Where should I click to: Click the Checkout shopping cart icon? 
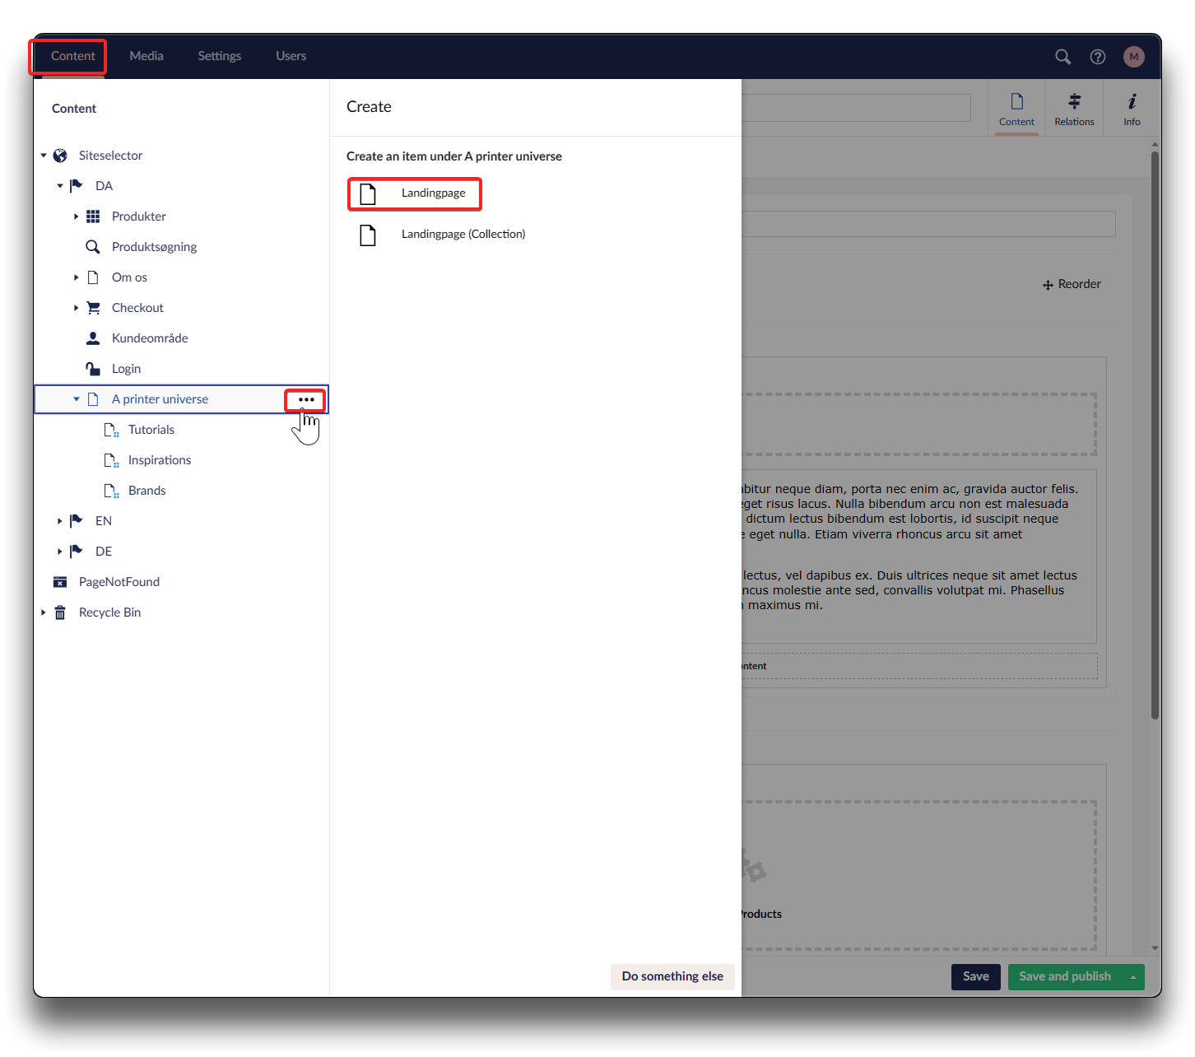[93, 308]
